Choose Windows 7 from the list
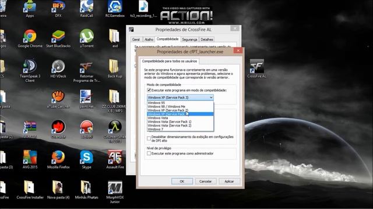The image size is (373, 209). click(180, 129)
